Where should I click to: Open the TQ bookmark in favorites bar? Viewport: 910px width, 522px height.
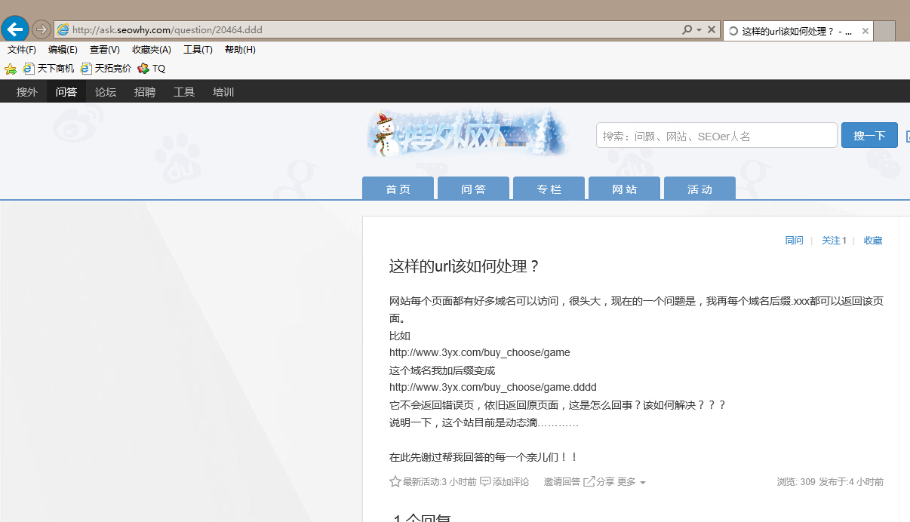152,69
